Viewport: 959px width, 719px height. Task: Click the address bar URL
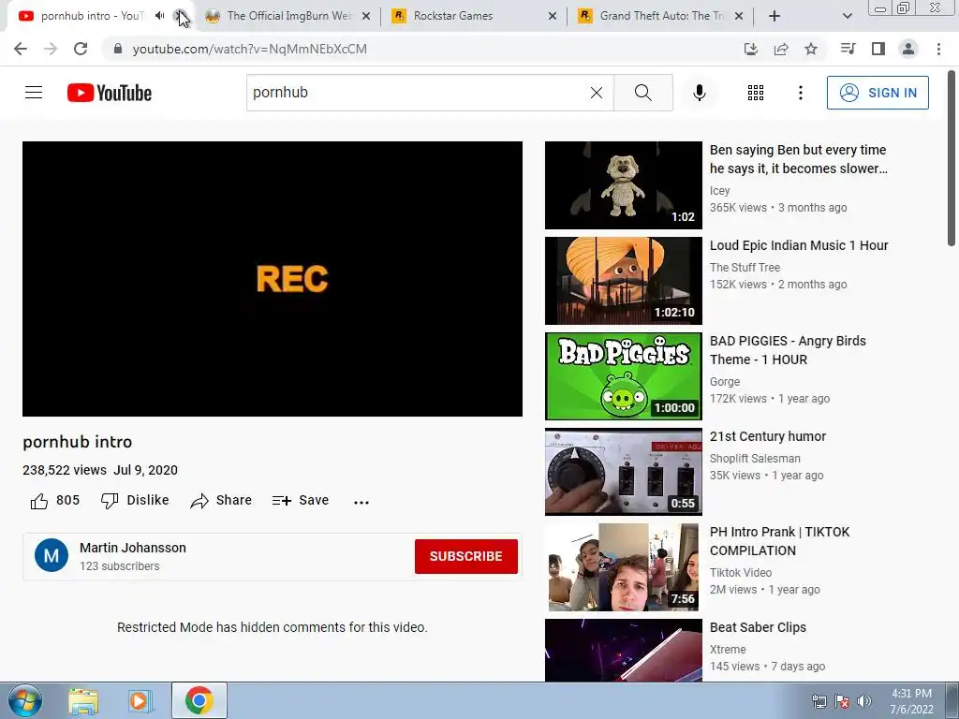pos(249,49)
